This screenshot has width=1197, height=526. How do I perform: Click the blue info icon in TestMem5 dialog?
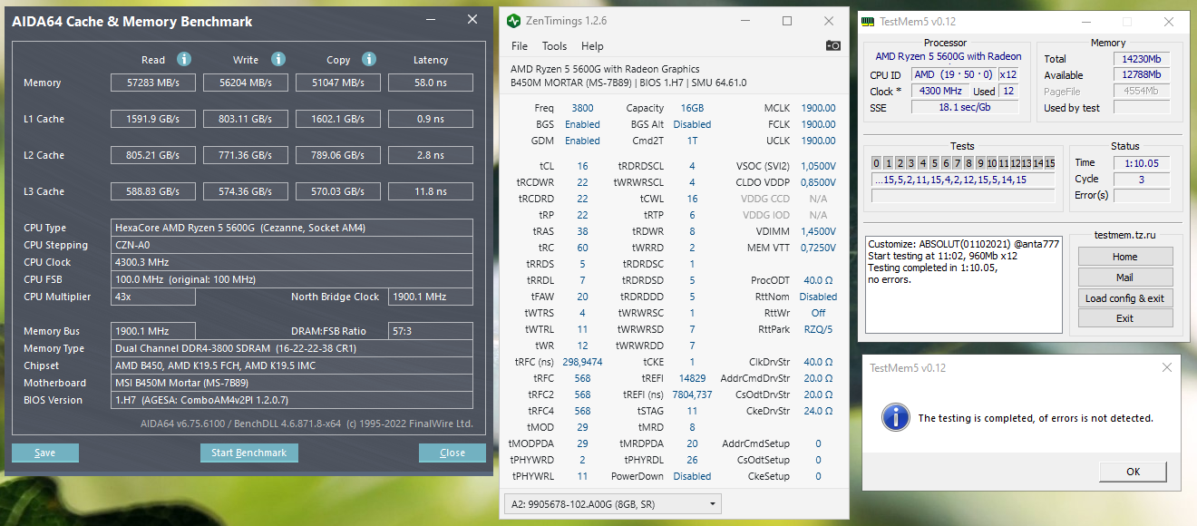tap(896, 417)
